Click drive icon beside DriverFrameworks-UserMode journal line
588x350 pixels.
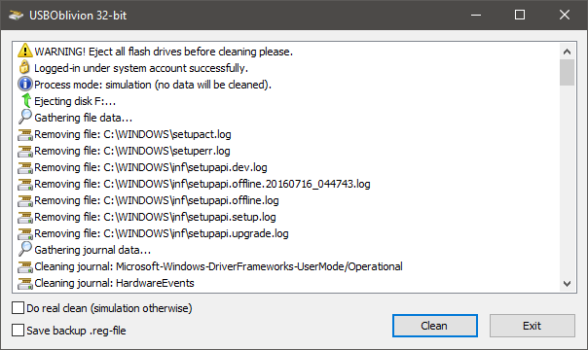[x=25, y=267]
